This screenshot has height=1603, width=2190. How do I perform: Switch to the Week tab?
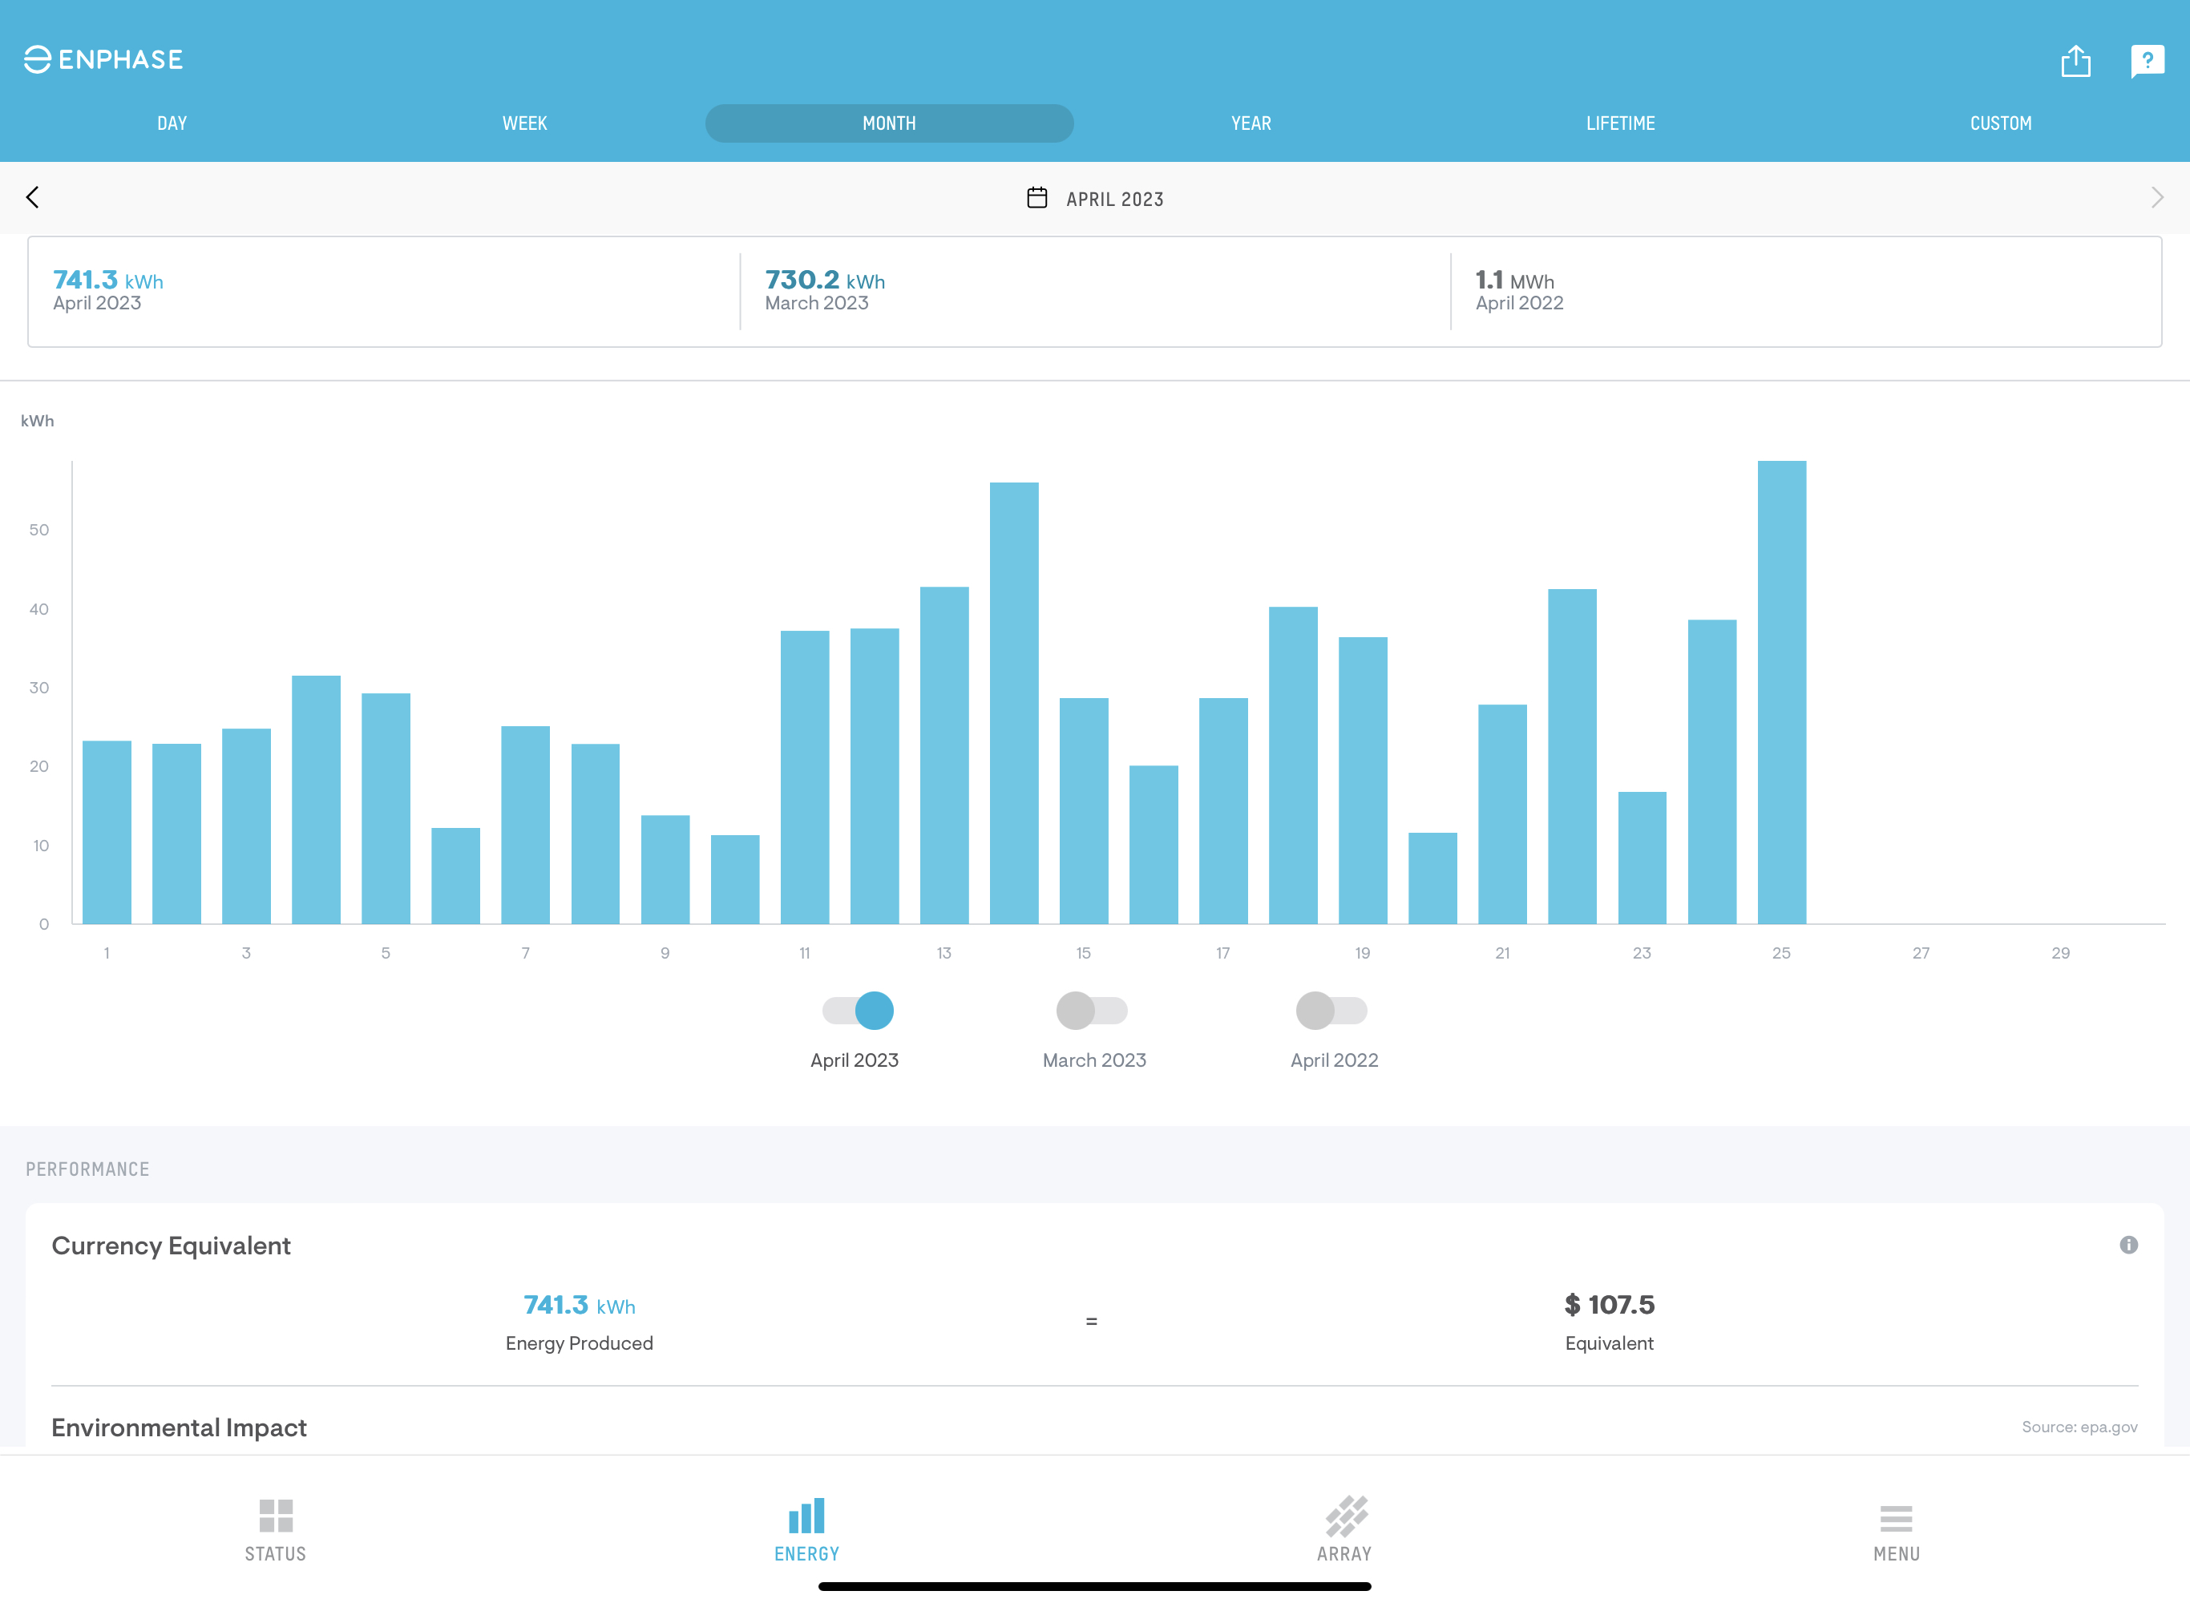[524, 123]
